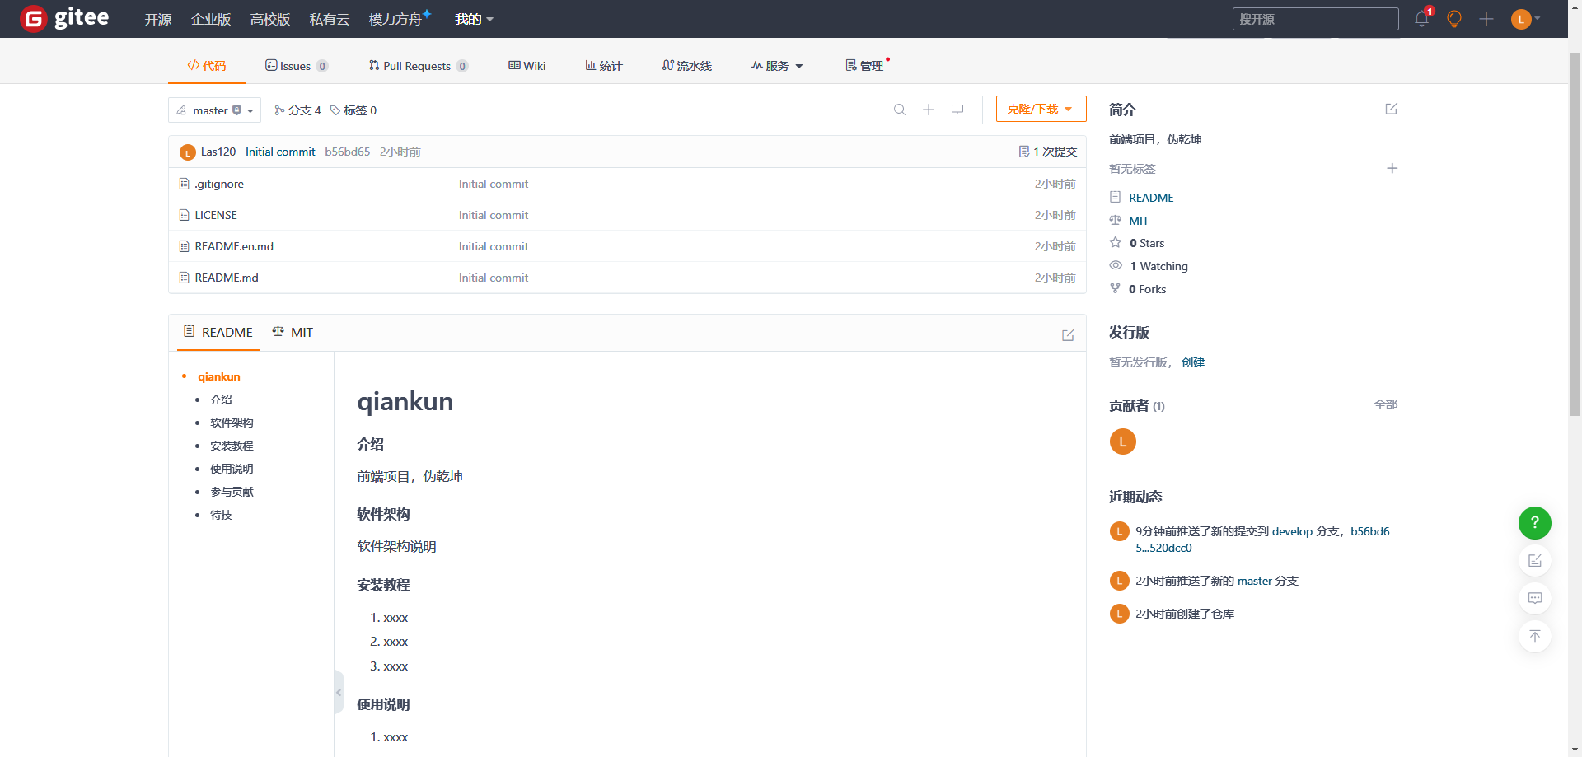Jump to 参与贡献 in outline
The width and height of the screenshot is (1582, 757).
[232, 492]
